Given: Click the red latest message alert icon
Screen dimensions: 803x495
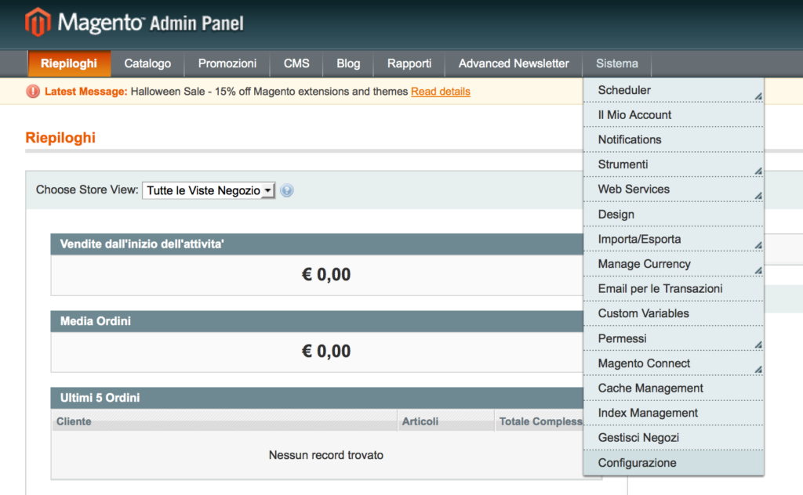Looking at the screenshot, I should 33,92.
